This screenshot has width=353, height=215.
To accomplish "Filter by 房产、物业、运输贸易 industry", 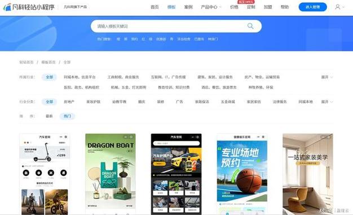I will (262, 77).
